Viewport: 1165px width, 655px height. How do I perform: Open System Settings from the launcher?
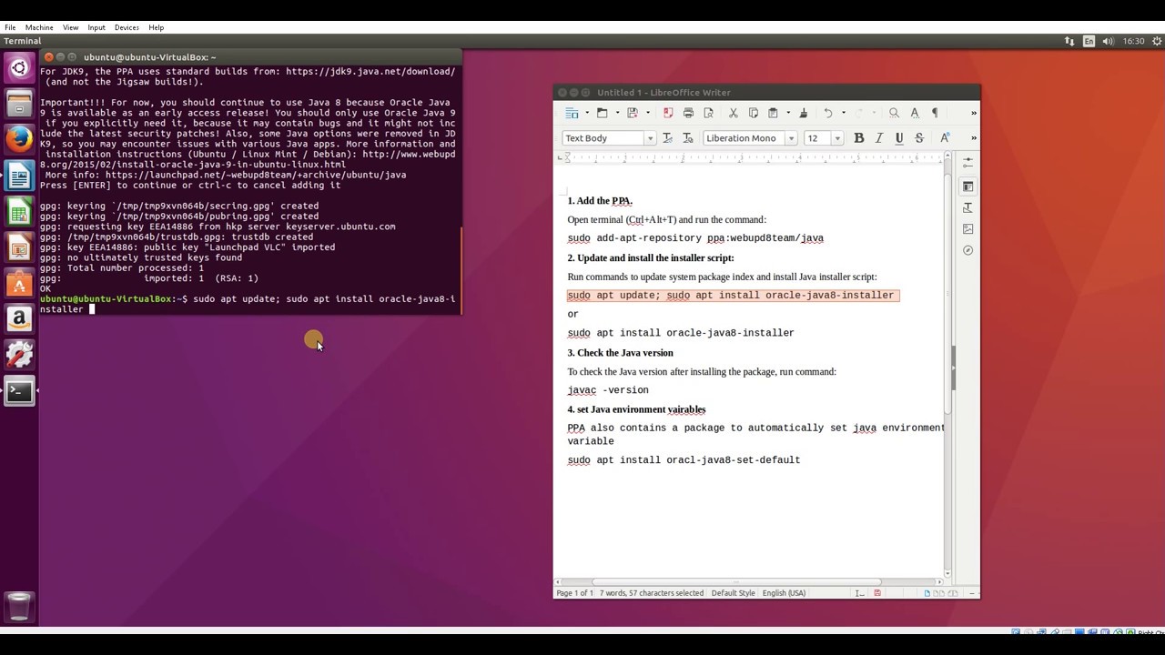19,355
